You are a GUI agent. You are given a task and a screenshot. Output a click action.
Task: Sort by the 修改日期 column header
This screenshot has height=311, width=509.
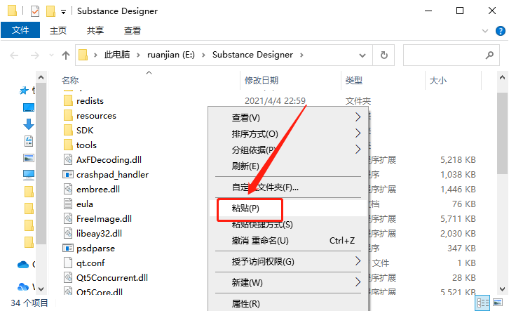[x=262, y=80]
